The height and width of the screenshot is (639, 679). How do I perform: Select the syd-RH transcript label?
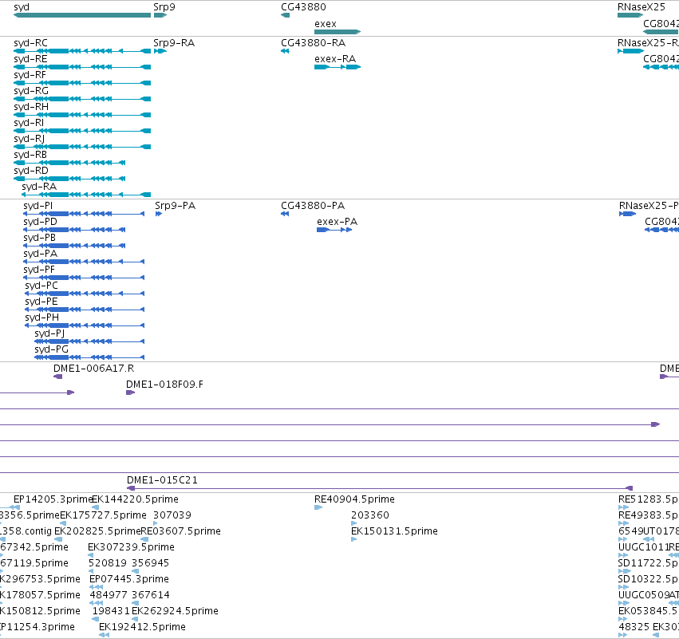[x=31, y=107]
